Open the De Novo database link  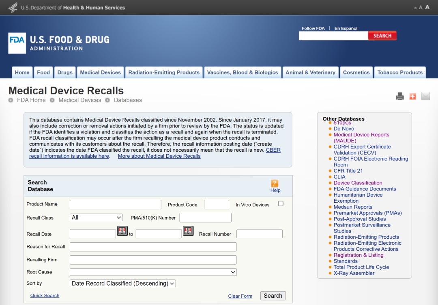344,129
